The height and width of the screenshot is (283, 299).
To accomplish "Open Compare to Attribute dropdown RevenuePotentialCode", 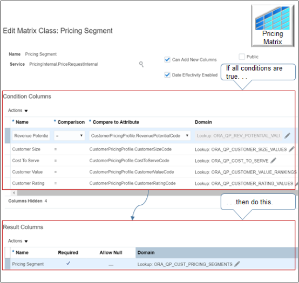I will [140, 136].
